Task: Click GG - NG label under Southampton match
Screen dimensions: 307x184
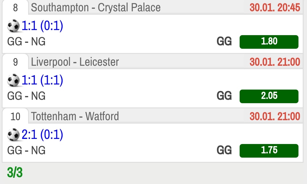Action: [26, 42]
